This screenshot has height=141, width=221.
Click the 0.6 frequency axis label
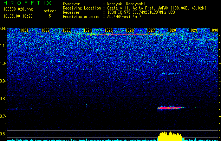3,134
